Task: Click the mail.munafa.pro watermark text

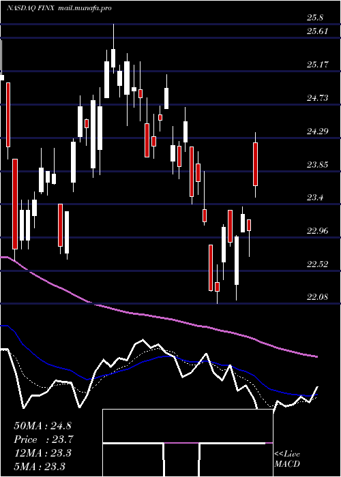Action: click(84, 8)
